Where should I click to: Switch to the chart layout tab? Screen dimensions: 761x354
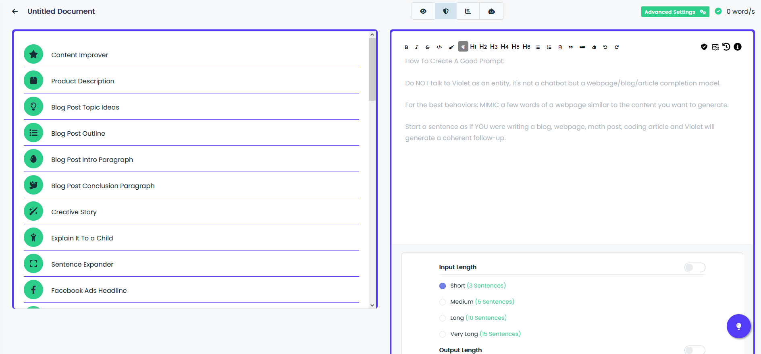tap(468, 11)
